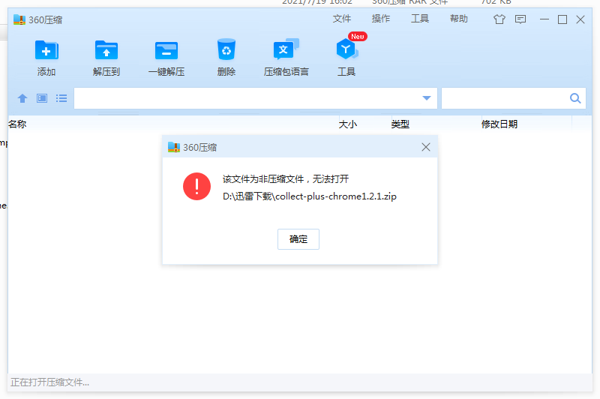
Task: Open the 压缩包语言 archive language tool
Action: point(286,49)
